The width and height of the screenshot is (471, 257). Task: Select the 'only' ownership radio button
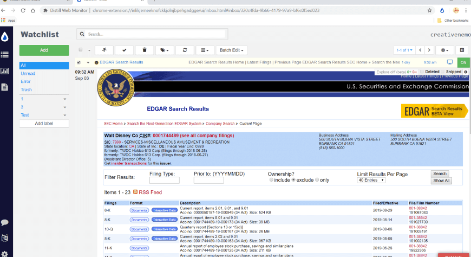[318, 180]
